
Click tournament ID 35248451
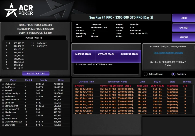coord(96,24)
